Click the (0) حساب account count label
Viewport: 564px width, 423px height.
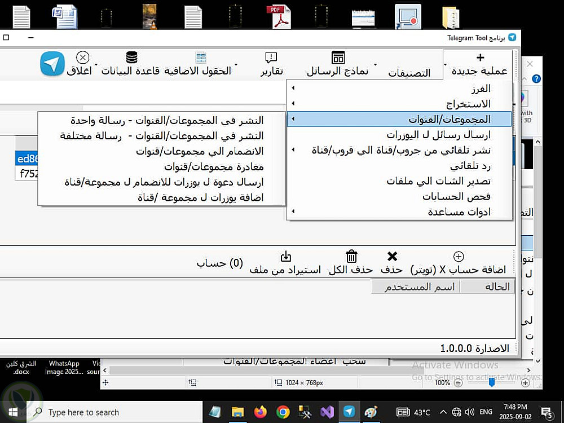tap(219, 263)
